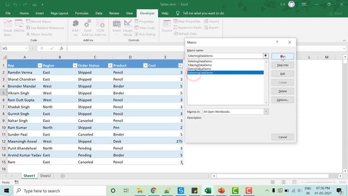Open control Properties
The width and height of the screenshot is (348, 196).
[x=144, y=22]
